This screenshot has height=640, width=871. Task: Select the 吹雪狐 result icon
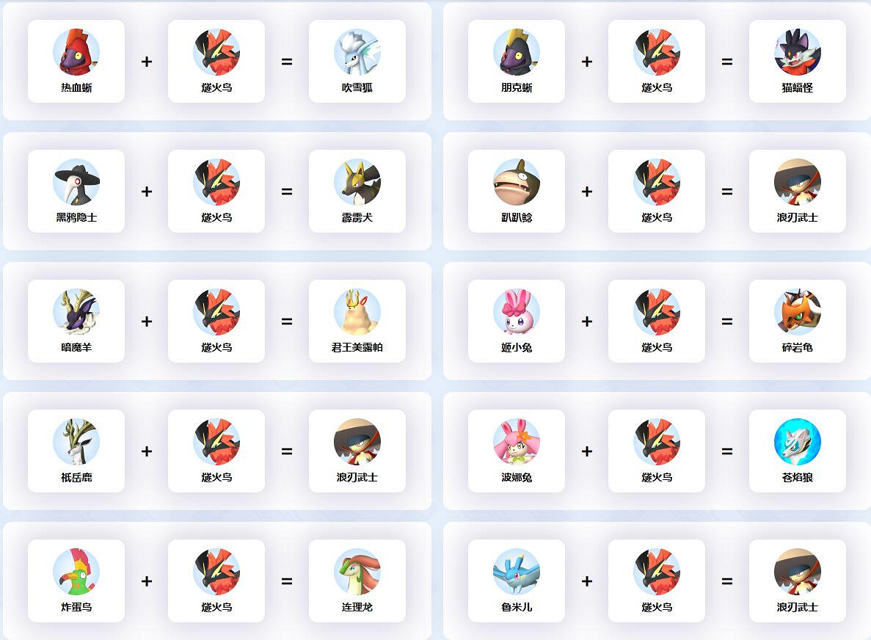click(357, 52)
